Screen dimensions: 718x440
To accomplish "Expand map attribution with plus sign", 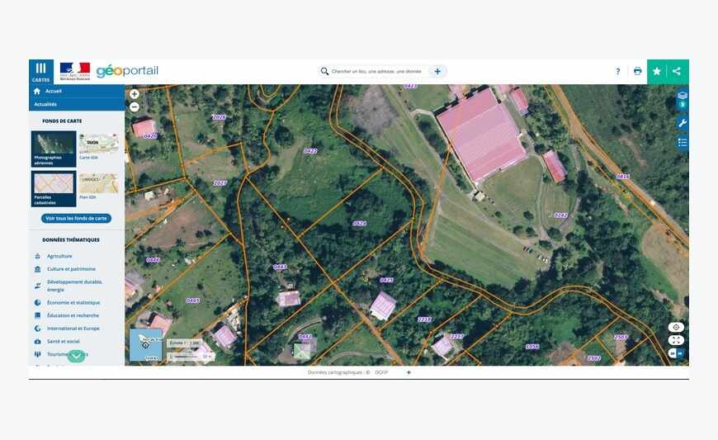I will point(409,372).
